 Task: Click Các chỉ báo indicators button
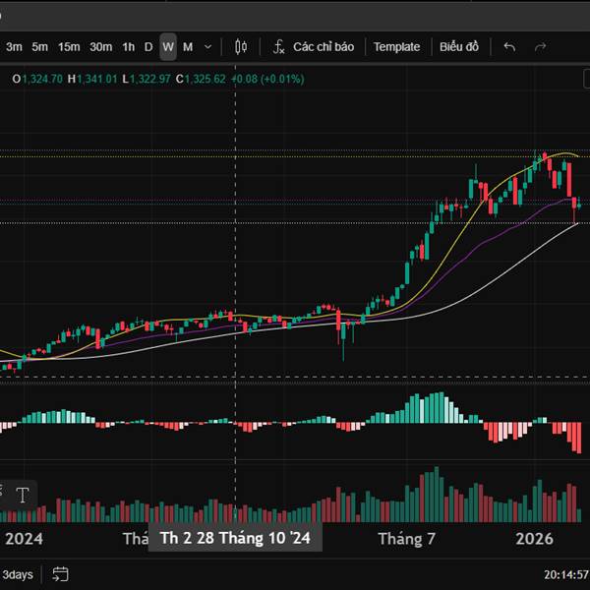click(x=324, y=46)
